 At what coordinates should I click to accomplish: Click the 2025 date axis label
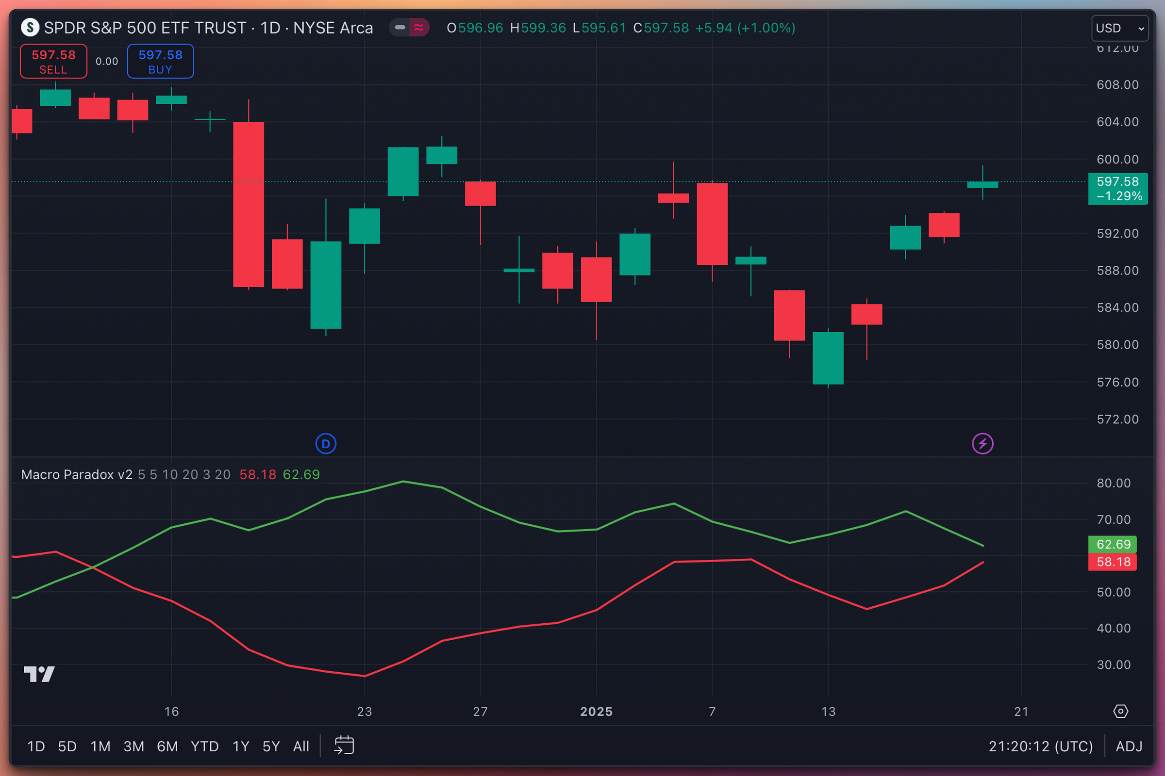597,711
